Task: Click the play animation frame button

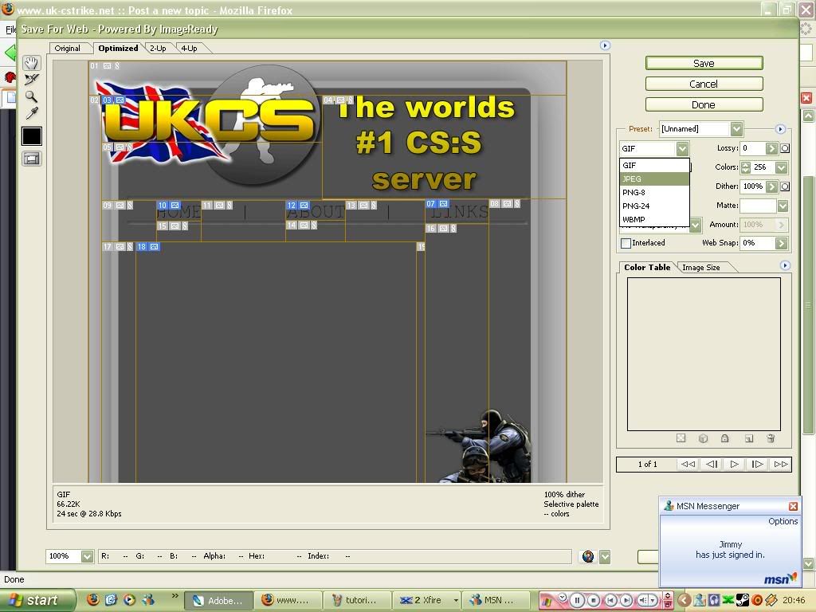Action: click(734, 464)
